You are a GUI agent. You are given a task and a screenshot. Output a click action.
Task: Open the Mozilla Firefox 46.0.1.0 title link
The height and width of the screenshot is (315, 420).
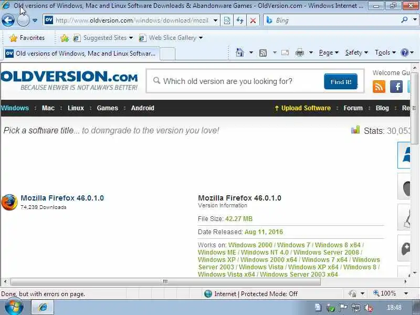(x=62, y=198)
